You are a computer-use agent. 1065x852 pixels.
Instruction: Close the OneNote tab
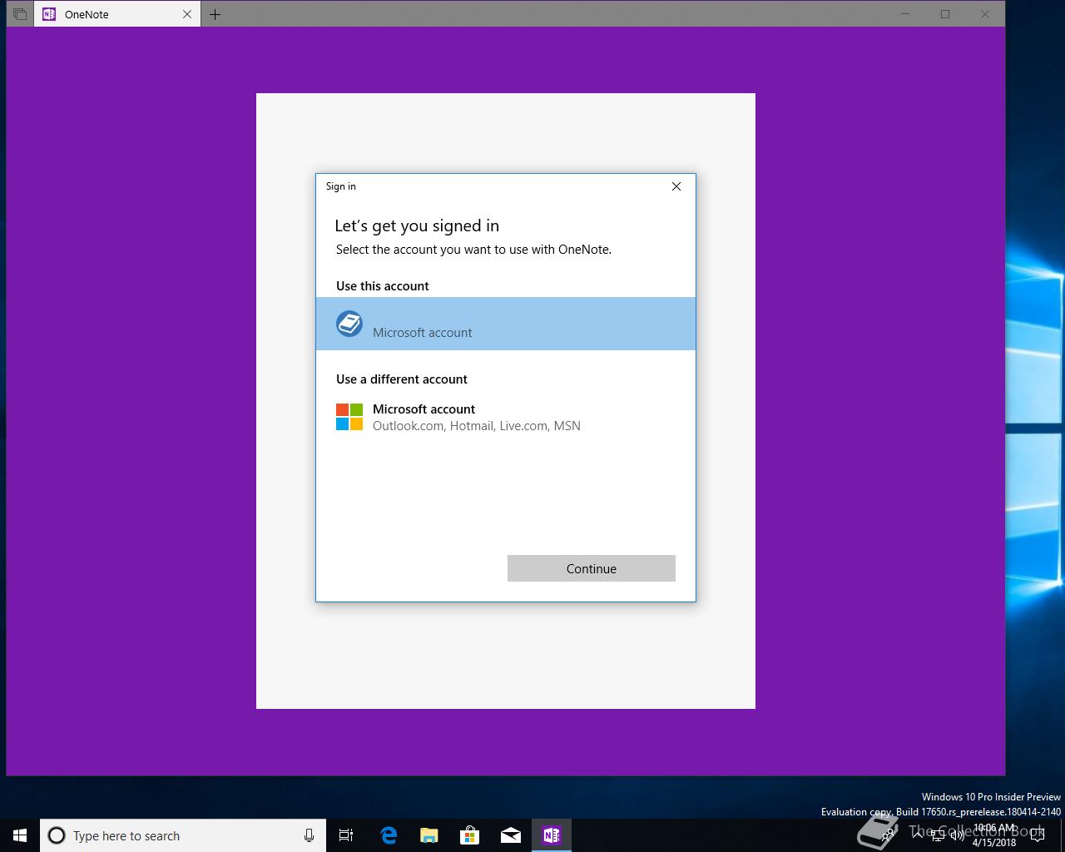coord(187,14)
